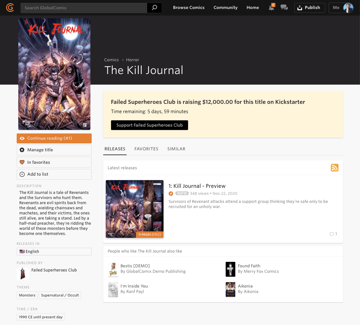360x325 pixels.
Task: Click into the Search GlobalComix field
Action: [x=83, y=8]
